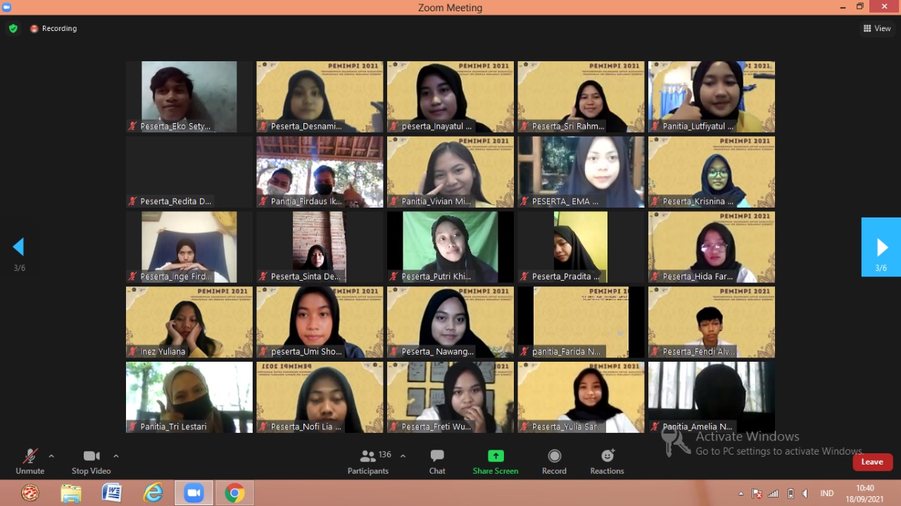
Task: Click the Zoom logo in title bar
Action: click(7, 7)
